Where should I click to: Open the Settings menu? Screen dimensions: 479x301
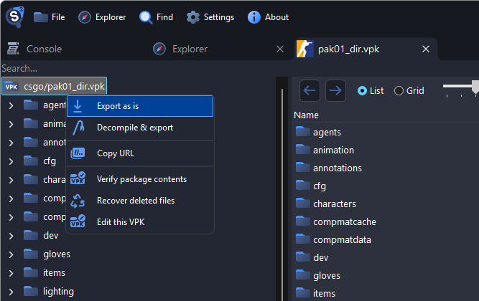point(210,17)
